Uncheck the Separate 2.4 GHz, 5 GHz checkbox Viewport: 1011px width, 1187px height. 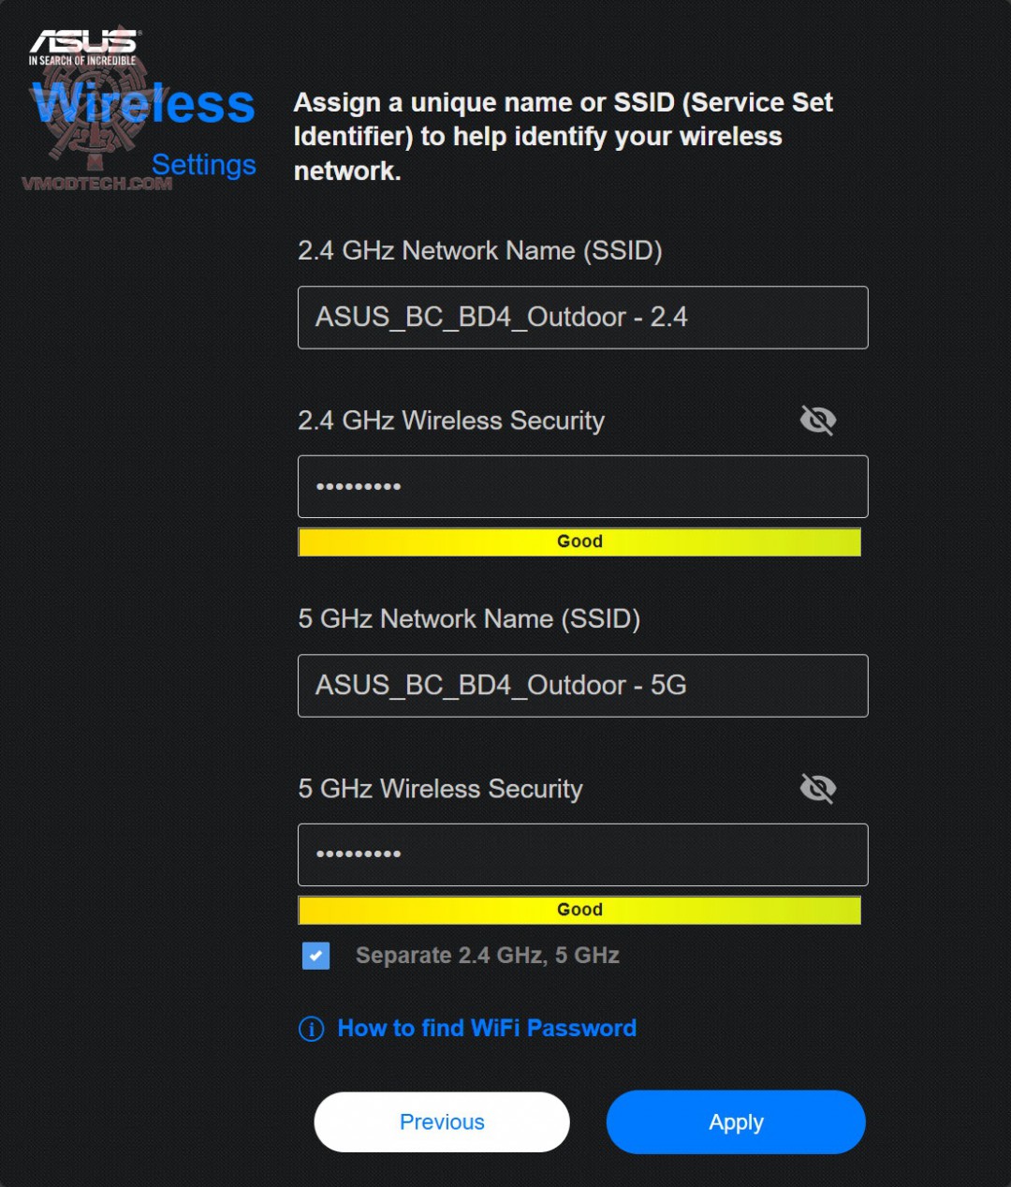(315, 956)
